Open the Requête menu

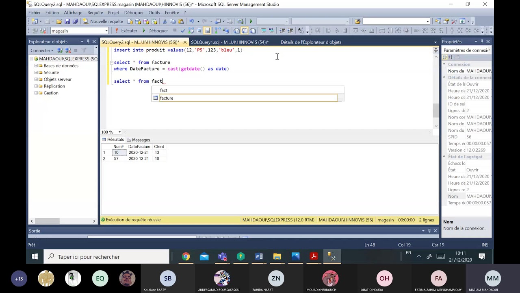click(95, 13)
